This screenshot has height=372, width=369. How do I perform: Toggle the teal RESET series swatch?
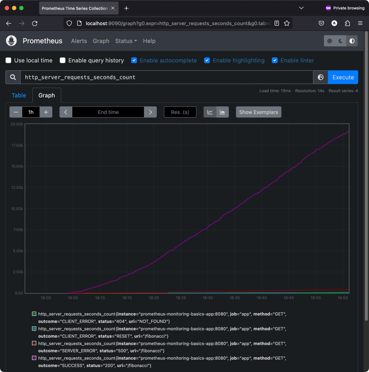(34, 329)
